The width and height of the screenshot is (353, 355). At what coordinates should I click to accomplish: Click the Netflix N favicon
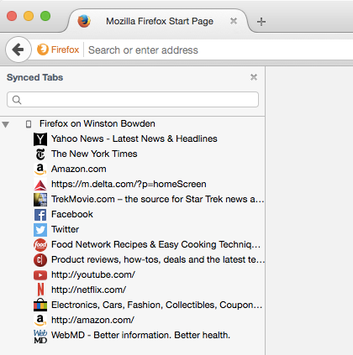pos(40,290)
